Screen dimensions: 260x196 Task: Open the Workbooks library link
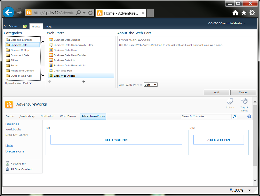click(x=13, y=129)
